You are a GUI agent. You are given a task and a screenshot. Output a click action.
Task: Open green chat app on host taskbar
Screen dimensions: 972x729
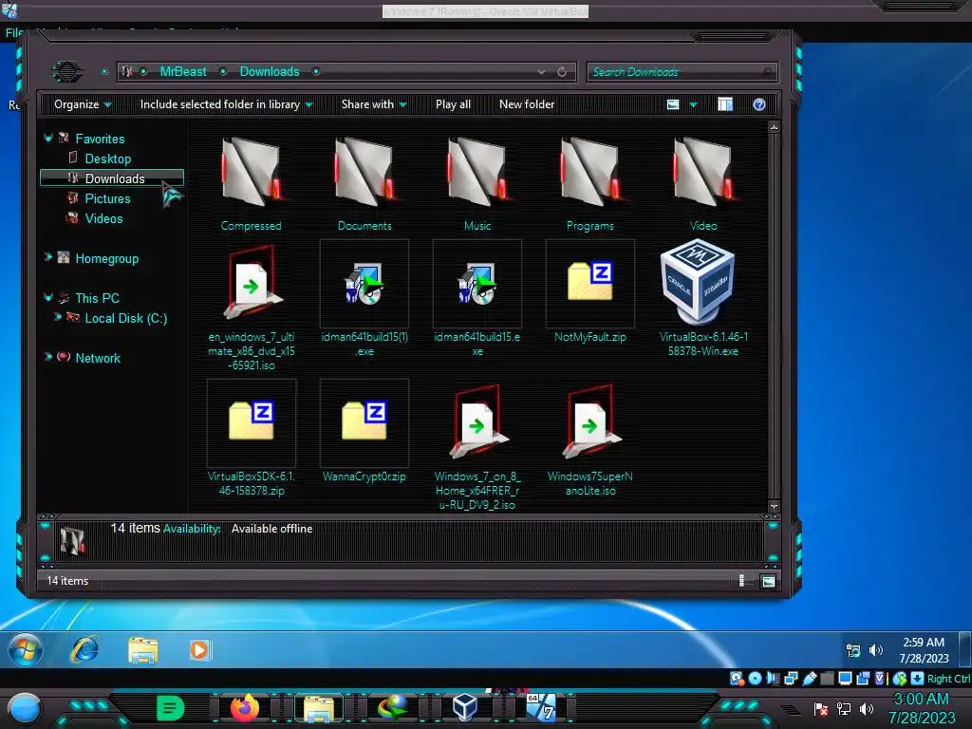coord(171,708)
